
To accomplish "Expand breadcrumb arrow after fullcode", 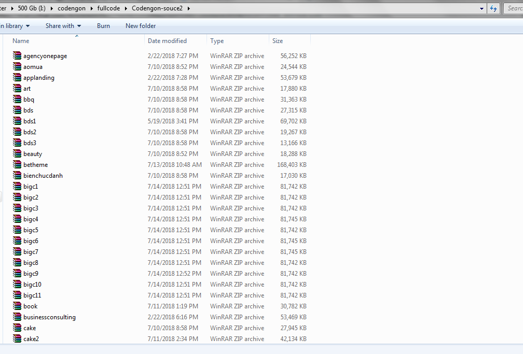I will [126, 8].
